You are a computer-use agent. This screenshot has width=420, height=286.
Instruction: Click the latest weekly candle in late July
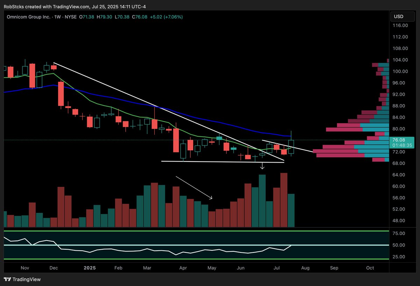pyautogui.click(x=291, y=146)
